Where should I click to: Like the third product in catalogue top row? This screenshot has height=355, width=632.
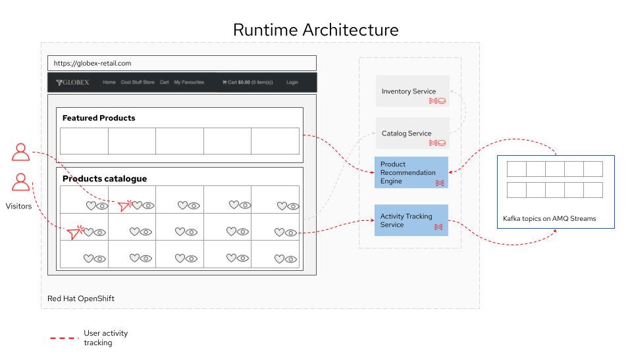point(182,205)
